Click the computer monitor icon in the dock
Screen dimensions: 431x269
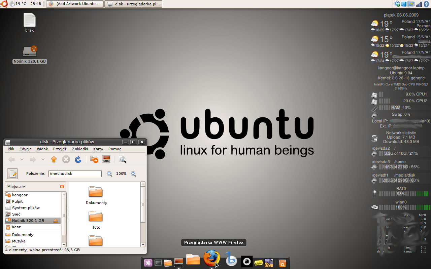pyautogui.click(x=178, y=263)
